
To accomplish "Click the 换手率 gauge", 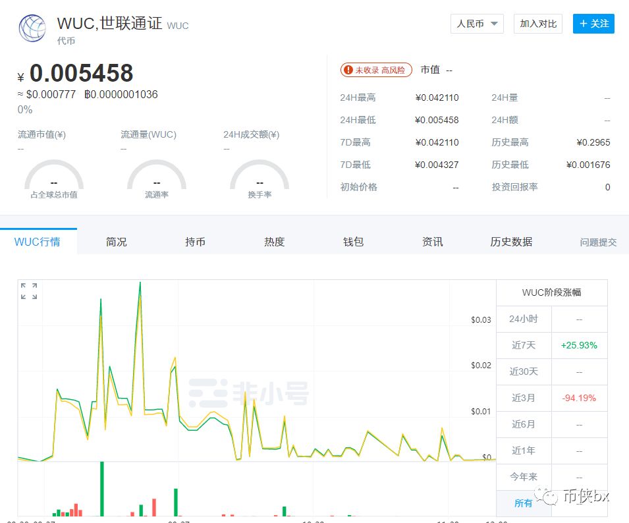I will pos(260,179).
